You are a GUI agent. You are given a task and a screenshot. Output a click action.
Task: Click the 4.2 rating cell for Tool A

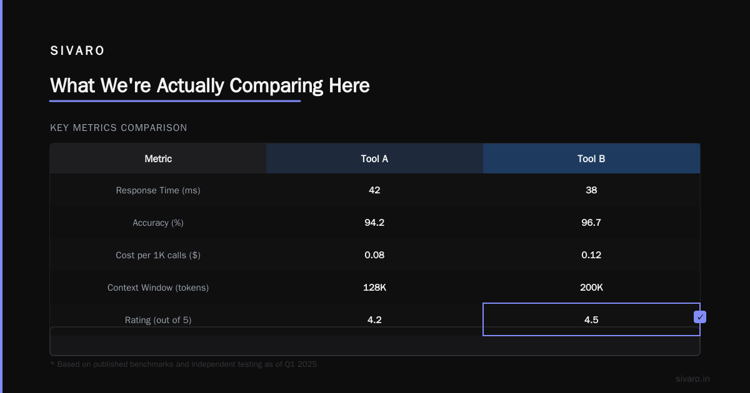[x=374, y=319]
